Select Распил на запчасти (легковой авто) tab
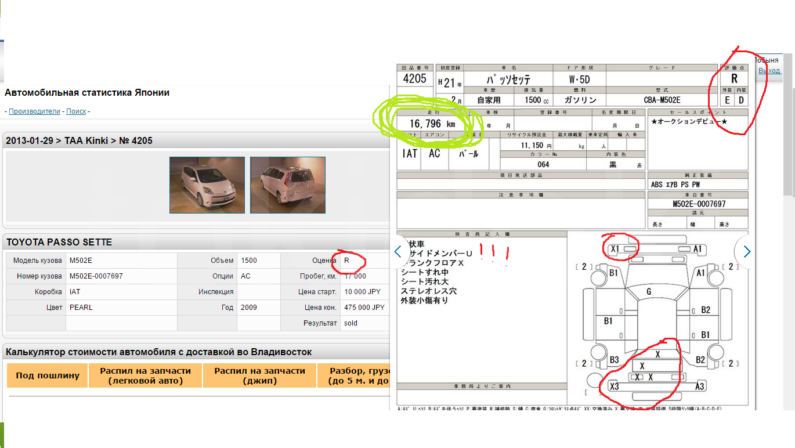Image resolution: width=795 pixels, height=448 pixels. 145,375
